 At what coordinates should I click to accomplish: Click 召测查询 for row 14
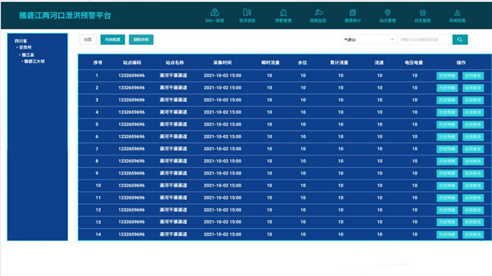(473, 234)
